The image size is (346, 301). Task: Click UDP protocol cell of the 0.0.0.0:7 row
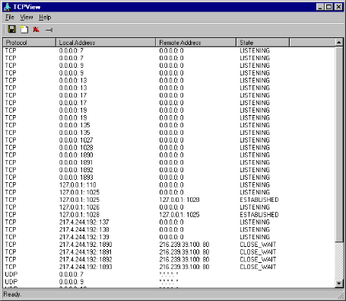tap(11, 274)
